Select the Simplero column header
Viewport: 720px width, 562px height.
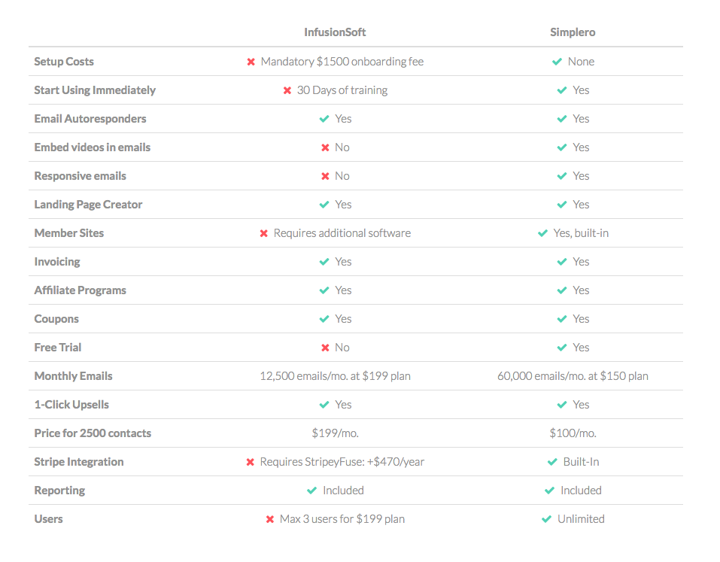click(x=573, y=32)
